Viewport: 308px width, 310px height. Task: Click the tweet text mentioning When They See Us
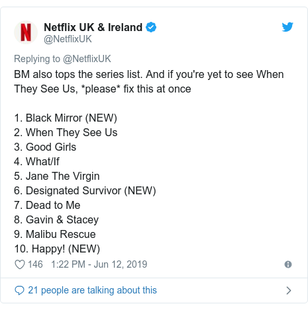click(x=149, y=82)
